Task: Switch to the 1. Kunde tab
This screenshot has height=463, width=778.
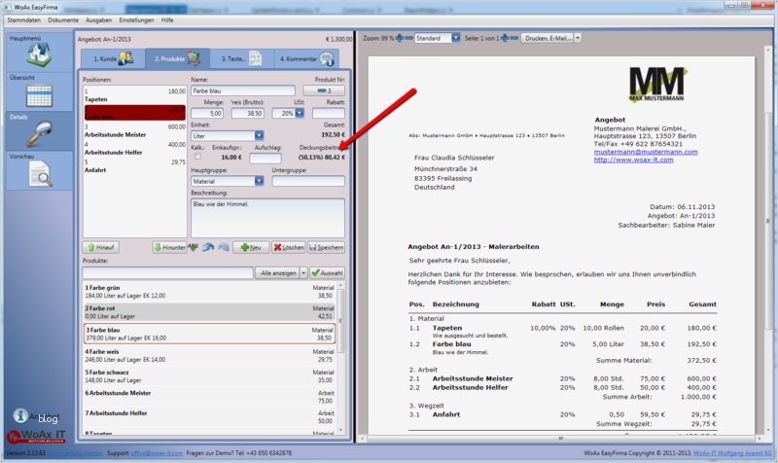Action: (113, 58)
